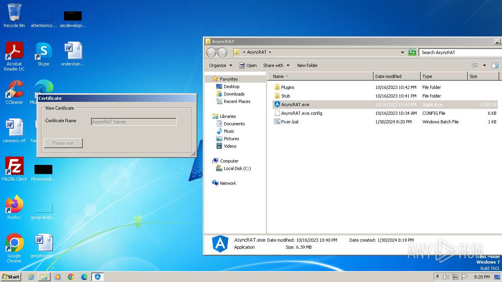
Task: Click the volume icon in system tray
Action: point(446,277)
